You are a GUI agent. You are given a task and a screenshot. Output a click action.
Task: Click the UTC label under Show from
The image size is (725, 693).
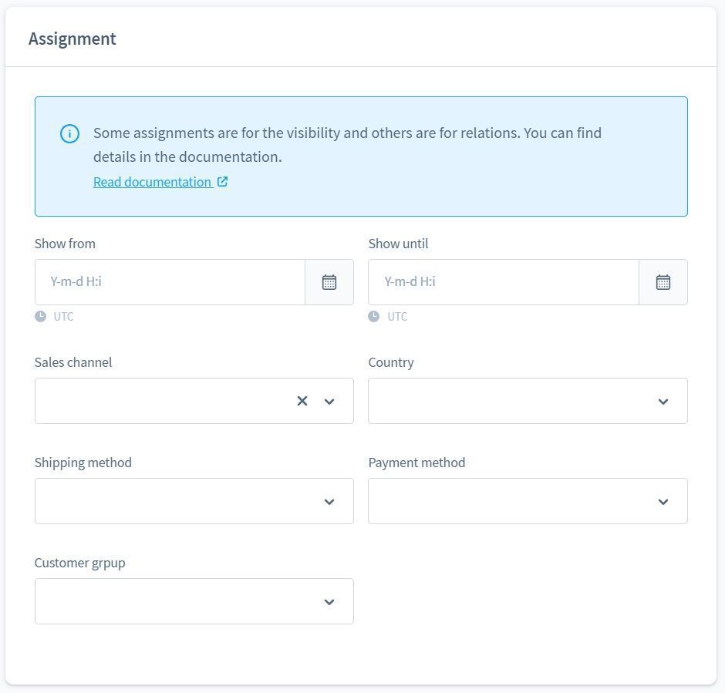(63, 316)
